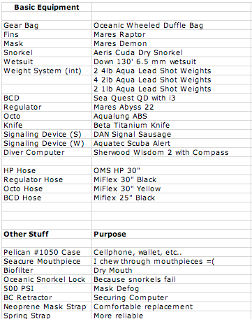Click the Sea Quest QD with i3 cell
Image resolution: width=252 pixels, height=319 pixels.
click(172, 98)
